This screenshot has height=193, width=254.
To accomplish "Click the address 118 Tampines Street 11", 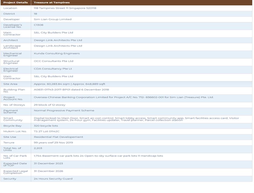I will pos(65,8).
